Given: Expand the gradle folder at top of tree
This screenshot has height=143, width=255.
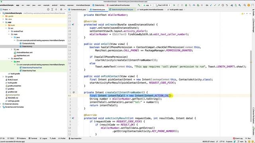Looking at the screenshot, I should click(3, 16).
